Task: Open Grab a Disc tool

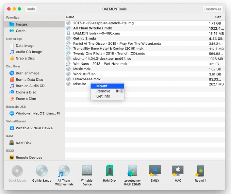Action: click(25, 58)
